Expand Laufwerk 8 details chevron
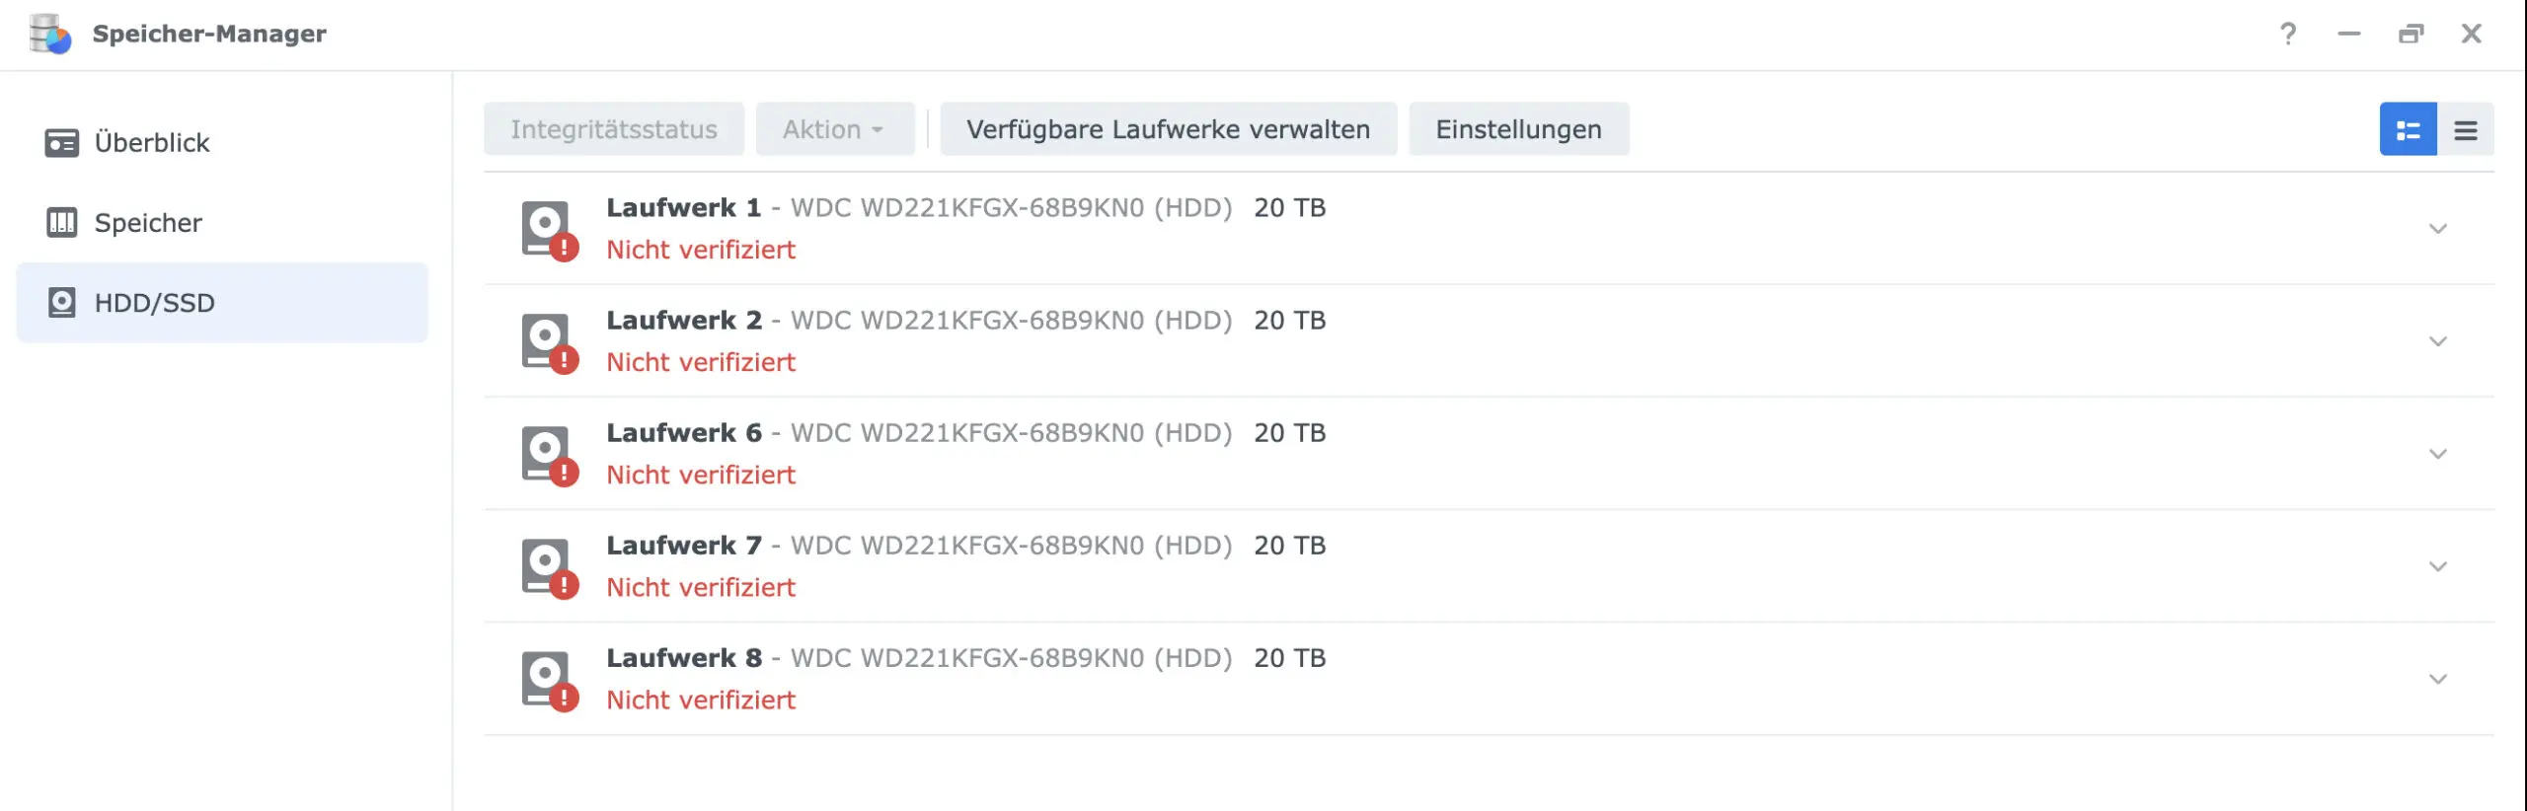This screenshot has height=811, width=2527. tap(2437, 679)
